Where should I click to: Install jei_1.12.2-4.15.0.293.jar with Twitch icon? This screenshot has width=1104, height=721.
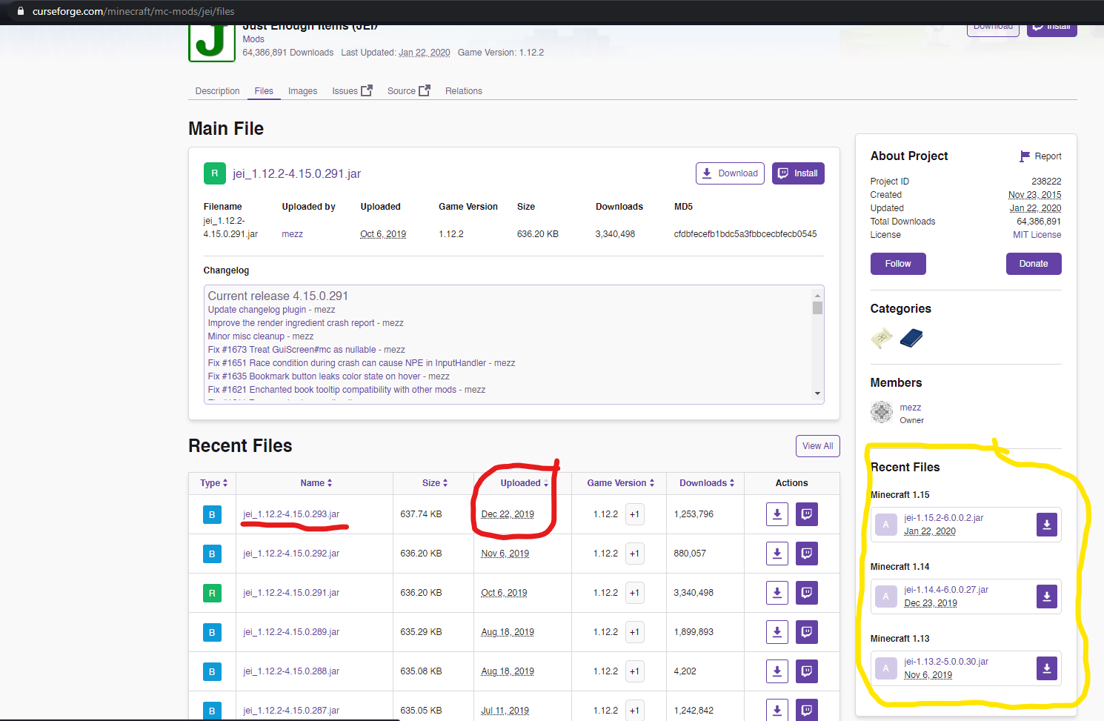[807, 514]
